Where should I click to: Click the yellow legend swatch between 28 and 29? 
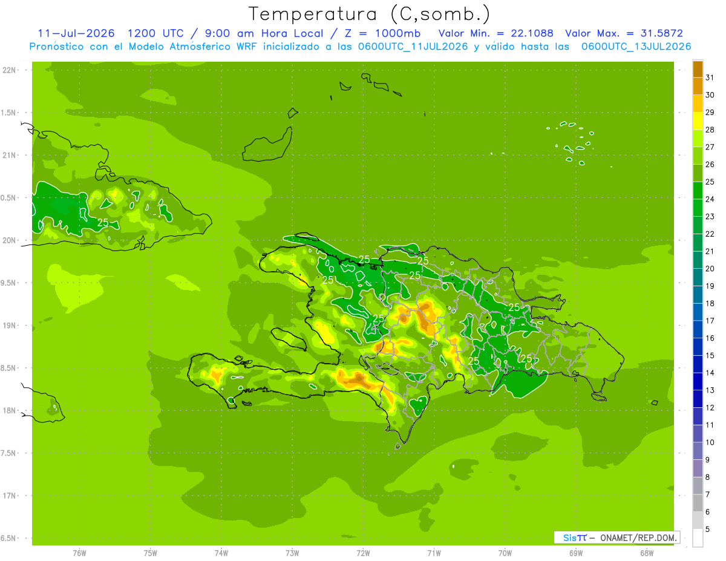tap(698, 121)
